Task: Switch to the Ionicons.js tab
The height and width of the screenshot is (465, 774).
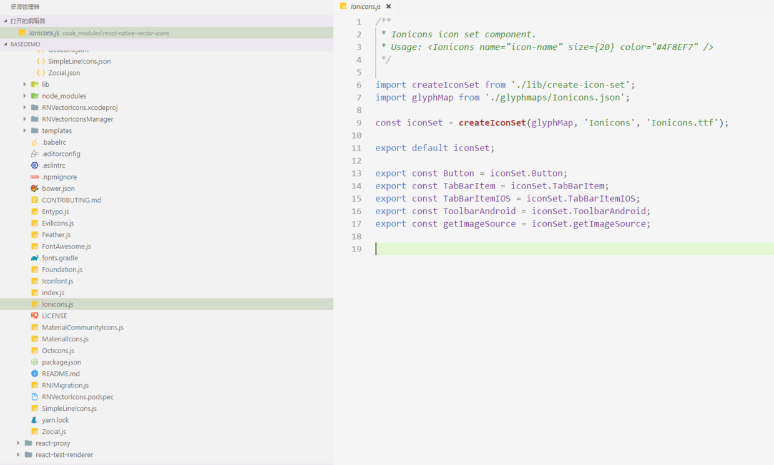Action: click(365, 7)
